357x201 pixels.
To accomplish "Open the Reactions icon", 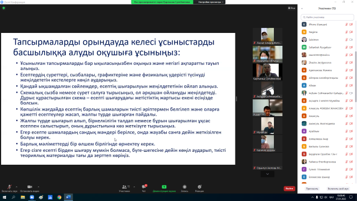I will coord(199,188).
